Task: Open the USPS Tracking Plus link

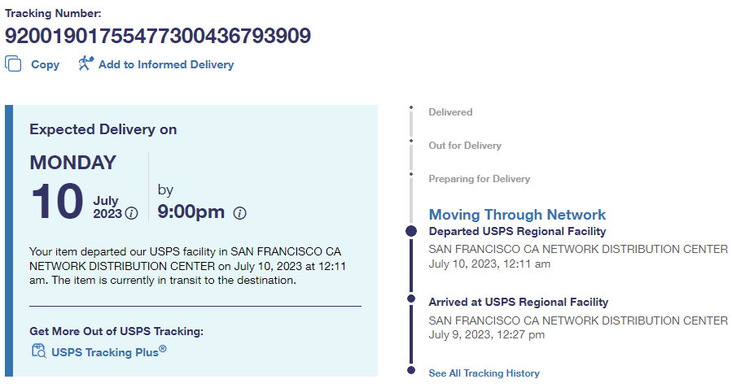Action: [108, 351]
